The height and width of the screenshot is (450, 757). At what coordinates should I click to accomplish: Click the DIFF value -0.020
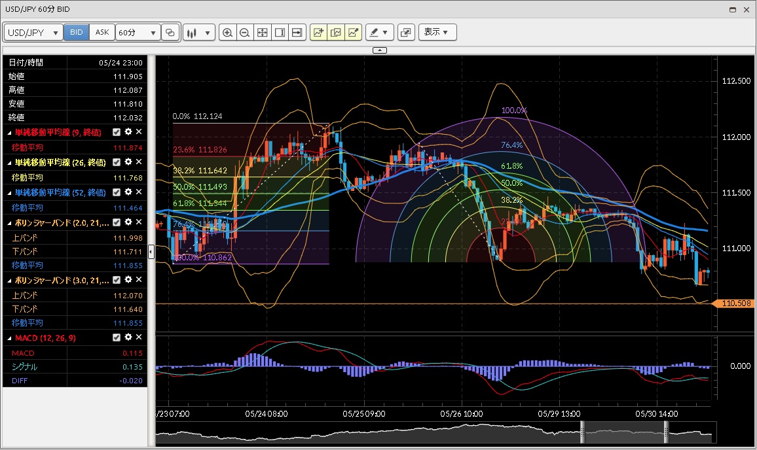[x=131, y=381]
